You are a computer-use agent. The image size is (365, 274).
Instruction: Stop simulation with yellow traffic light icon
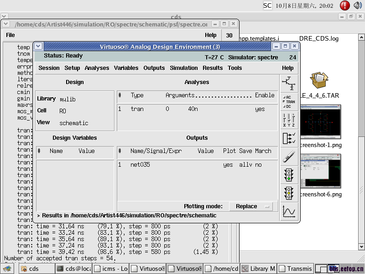288,193
